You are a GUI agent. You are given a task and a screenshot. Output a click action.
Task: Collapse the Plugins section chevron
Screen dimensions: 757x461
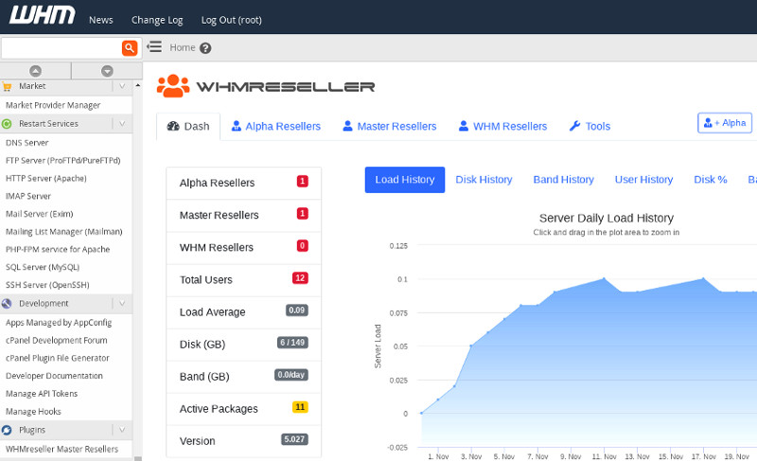122,430
